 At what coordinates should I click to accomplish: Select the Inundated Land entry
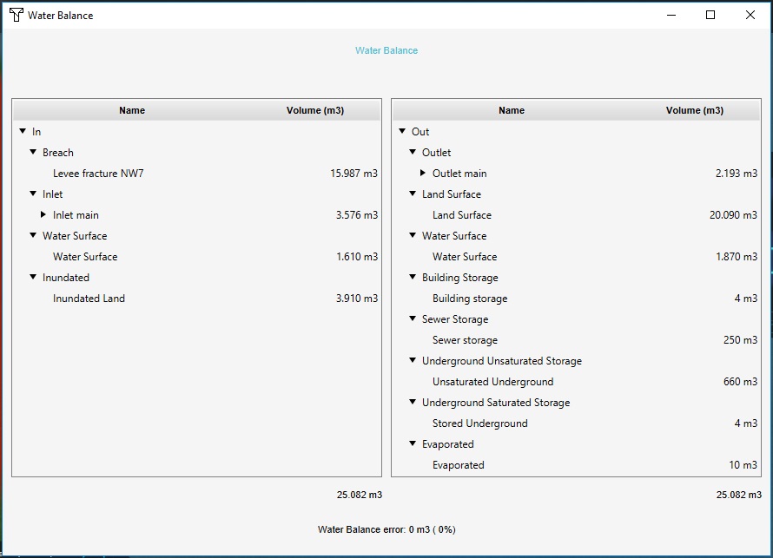pyautogui.click(x=89, y=299)
